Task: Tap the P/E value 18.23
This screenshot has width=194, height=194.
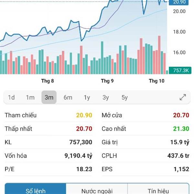Action: (x=85, y=169)
